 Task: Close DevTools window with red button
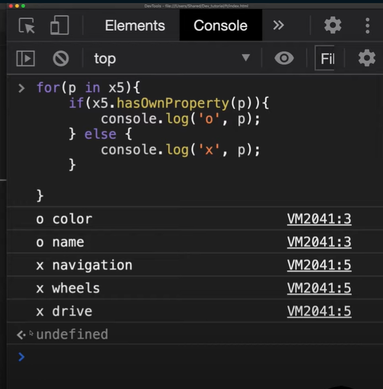(11, 6)
